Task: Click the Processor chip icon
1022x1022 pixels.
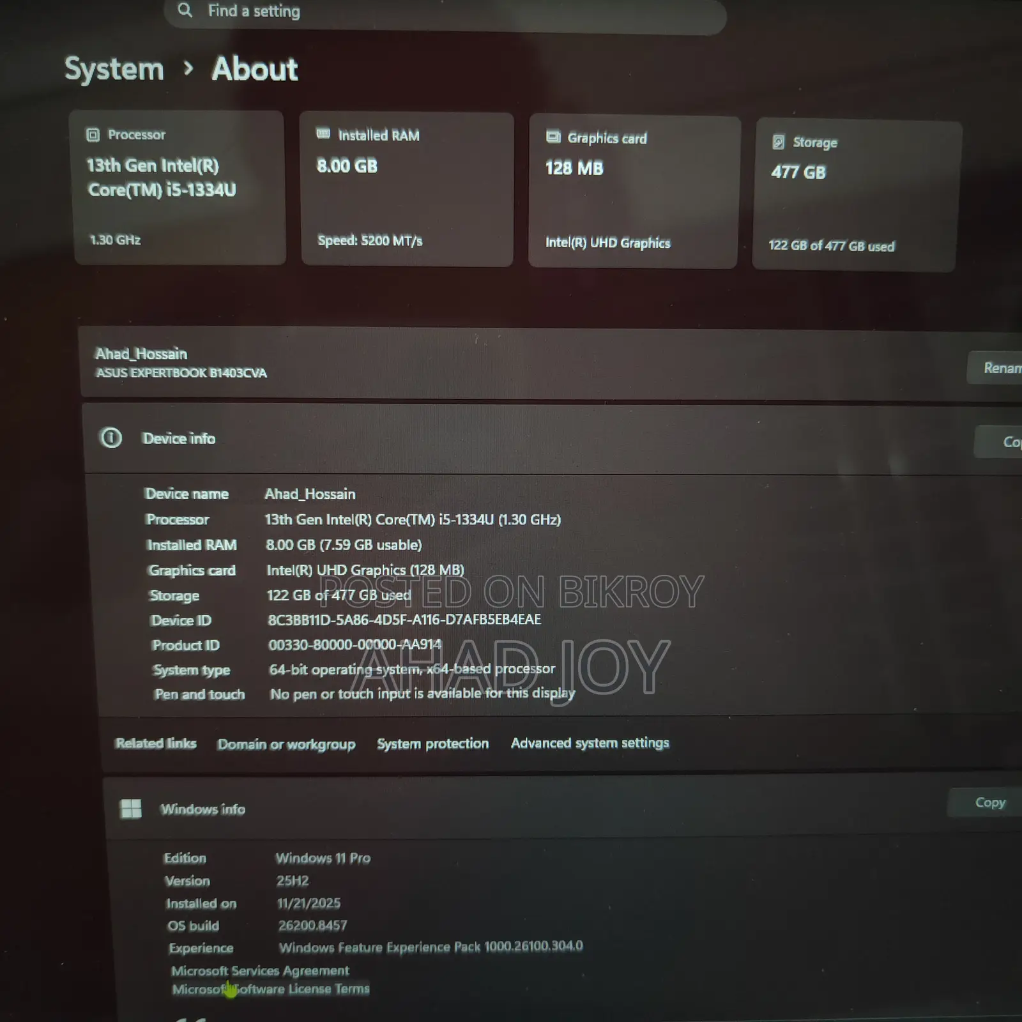Action: click(93, 135)
